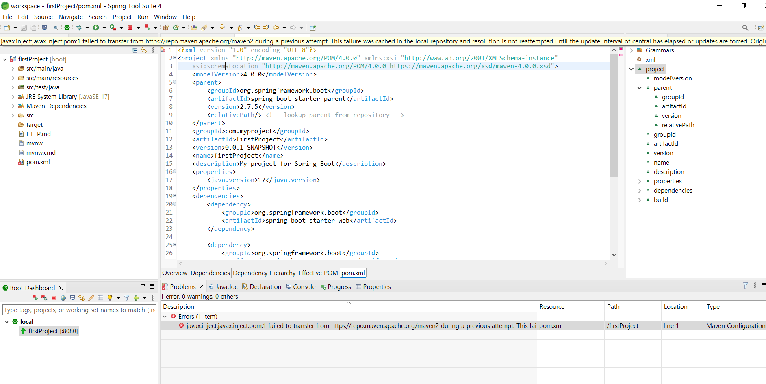
Task: Collapse the Errors (1 item) group
Action: (165, 317)
